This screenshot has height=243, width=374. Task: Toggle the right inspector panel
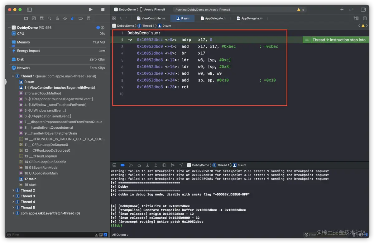[x=363, y=10]
